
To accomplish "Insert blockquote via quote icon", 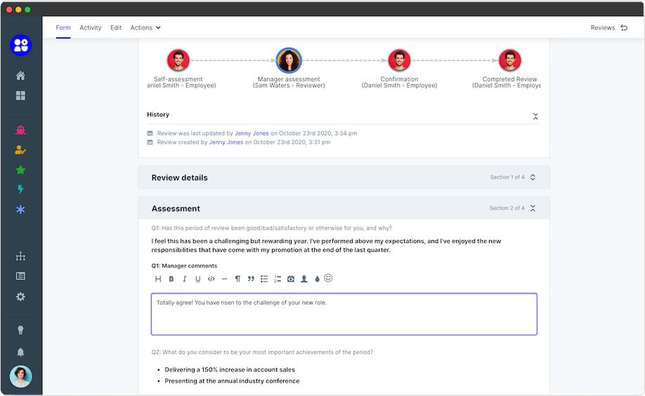I will click(x=251, y=279).
